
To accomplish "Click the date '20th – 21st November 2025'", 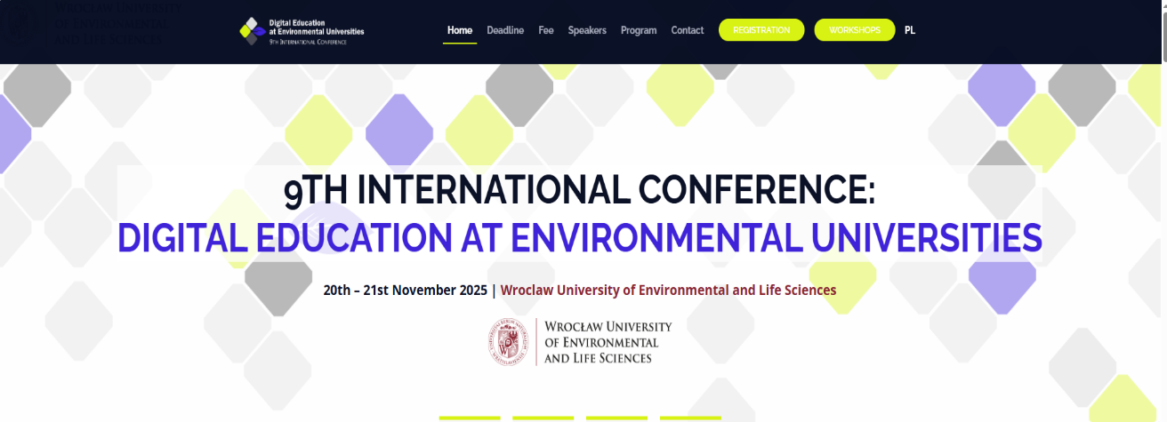I will [406, 291].
